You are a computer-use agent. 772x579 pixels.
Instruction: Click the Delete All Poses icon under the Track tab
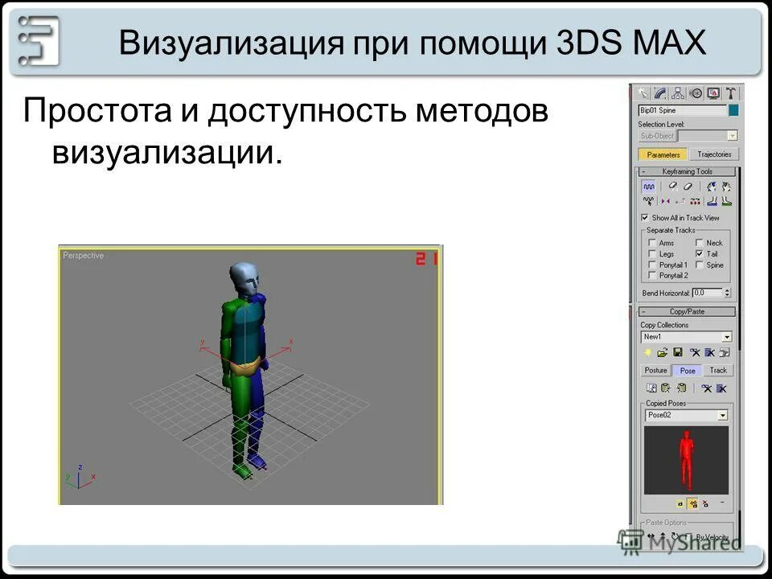pos(721,388)
